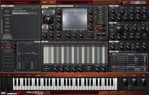Toggle the S2 Delay send enable button
Image resolution: width=149 pixels, height=95 pixels.
pos(96,28)
